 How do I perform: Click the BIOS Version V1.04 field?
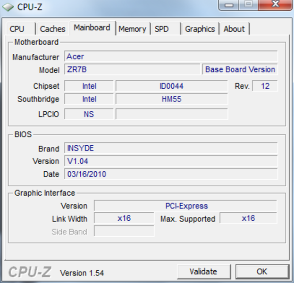(x=171, y=161)
